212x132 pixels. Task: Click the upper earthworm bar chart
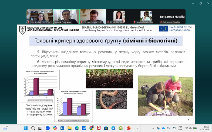point(40,86)
